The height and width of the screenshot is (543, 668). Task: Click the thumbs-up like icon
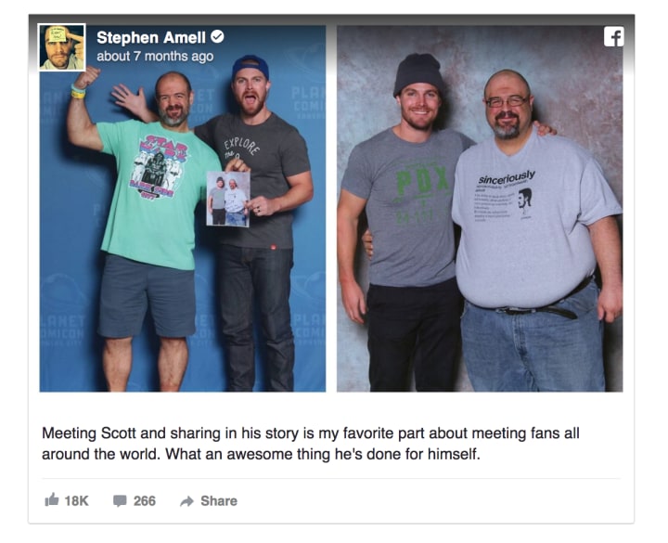pyautogui.click(x=52, y=499)
